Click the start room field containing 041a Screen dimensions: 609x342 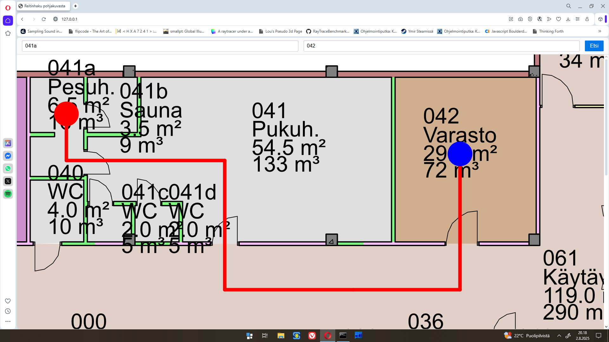(160, 46)
